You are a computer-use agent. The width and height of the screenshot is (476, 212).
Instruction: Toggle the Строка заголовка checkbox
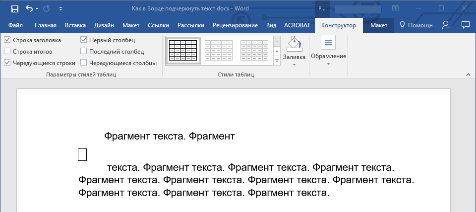[x=7, y=40]
